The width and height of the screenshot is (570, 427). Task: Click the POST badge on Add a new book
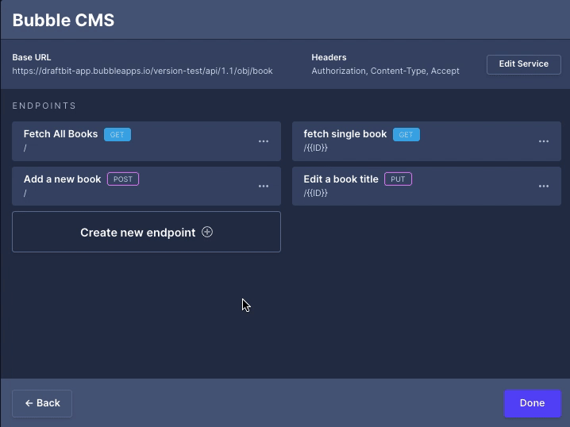click(123, 179)
